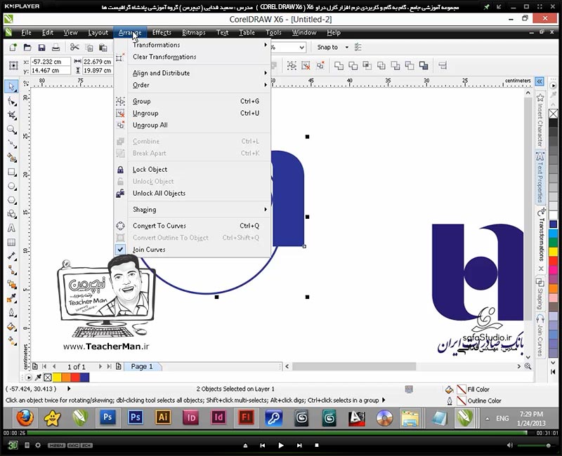This screenshot has height=456, width=562.
Task: Click the Group icon in property bar
Action: pyautogui.click(x=292, y=65)
